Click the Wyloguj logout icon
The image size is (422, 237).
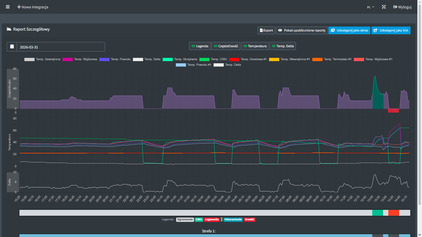[x=395, y=7]
